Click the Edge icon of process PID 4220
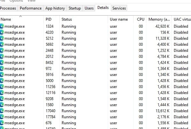 click(x=2, y=32)
